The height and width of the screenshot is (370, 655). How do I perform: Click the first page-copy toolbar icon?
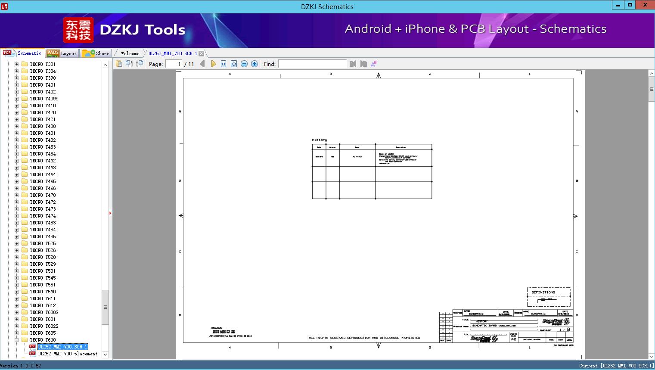118,64
